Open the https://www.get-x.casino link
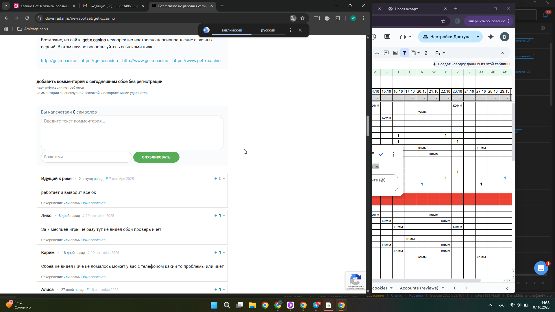Viewport: 555px width, 312px height. coord(196,61)
